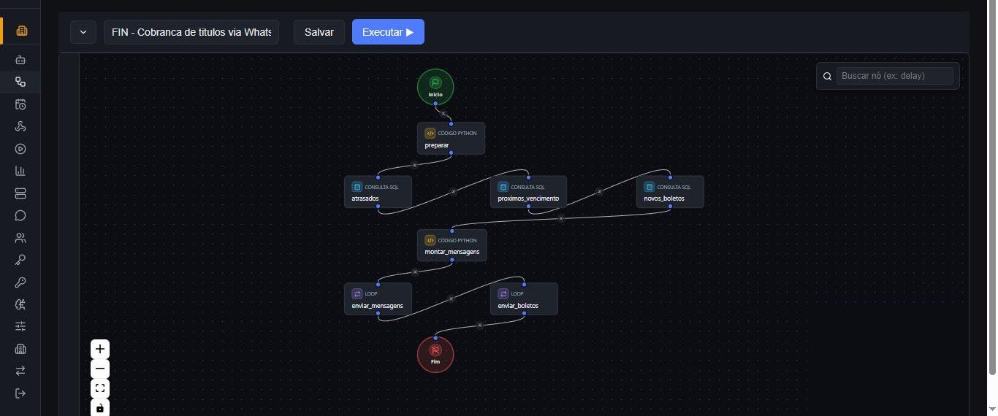998x416 pixels.
Task: Open the chat bubble sidebar icon
Action: (20, 215)
